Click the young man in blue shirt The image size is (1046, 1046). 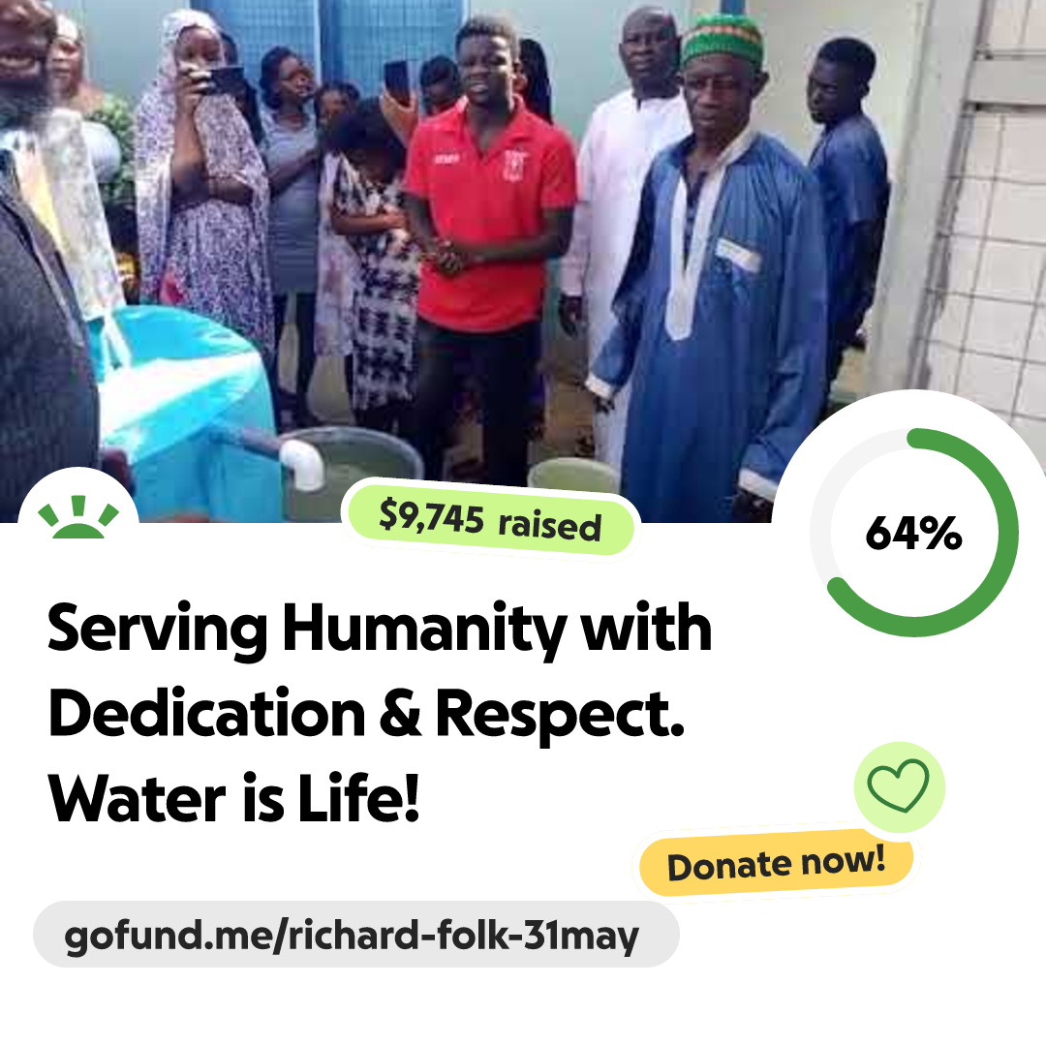(x=848, y=200)
